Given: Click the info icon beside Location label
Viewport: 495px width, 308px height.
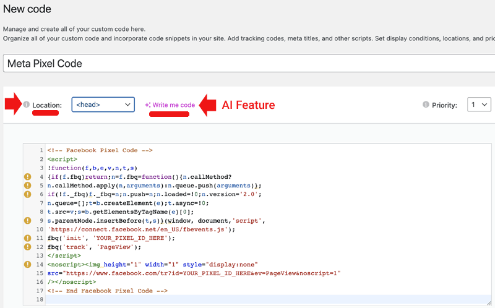Looking at the screenshot, I should click(x=27, y=105).
